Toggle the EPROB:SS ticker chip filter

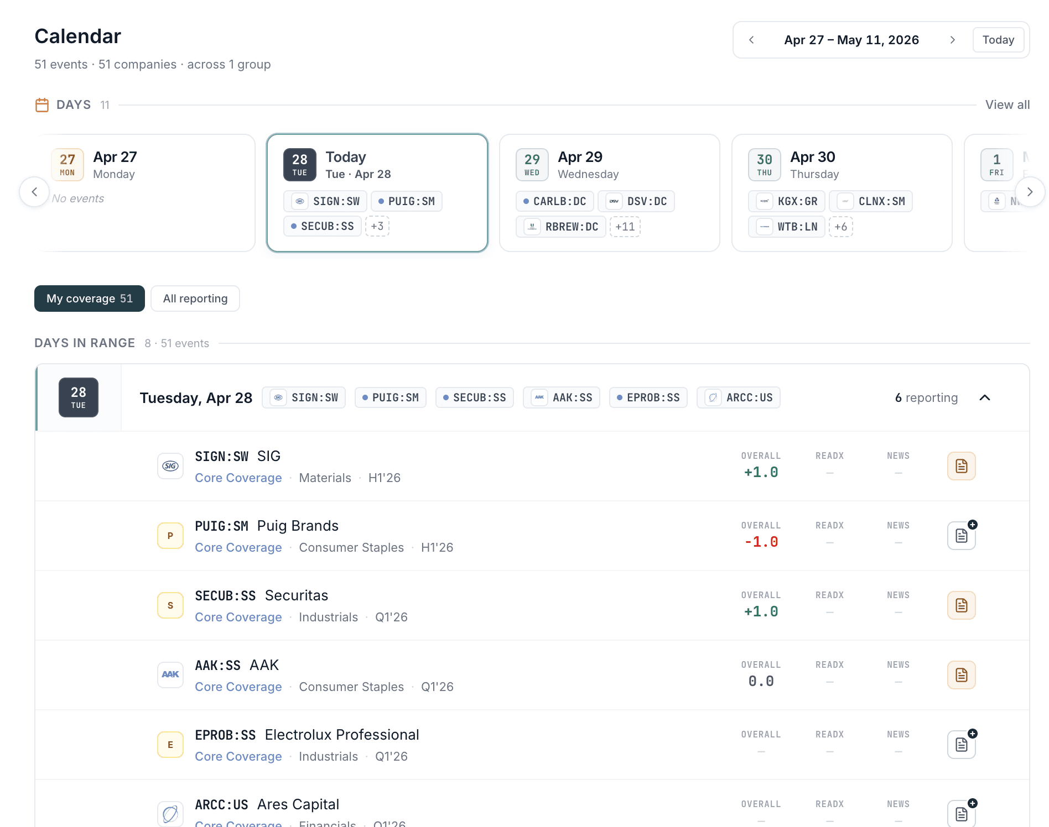pos(648,397)
